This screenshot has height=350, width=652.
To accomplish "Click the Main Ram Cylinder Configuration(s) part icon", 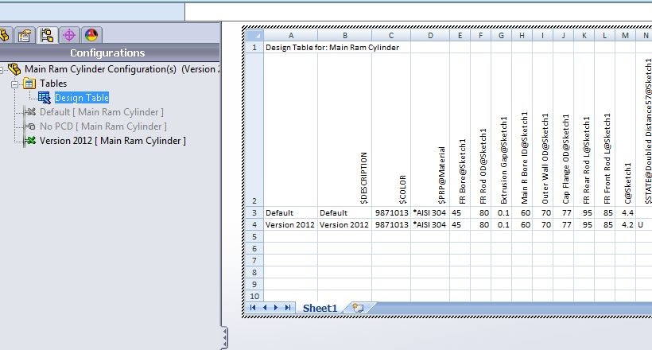I will point(14,69).
